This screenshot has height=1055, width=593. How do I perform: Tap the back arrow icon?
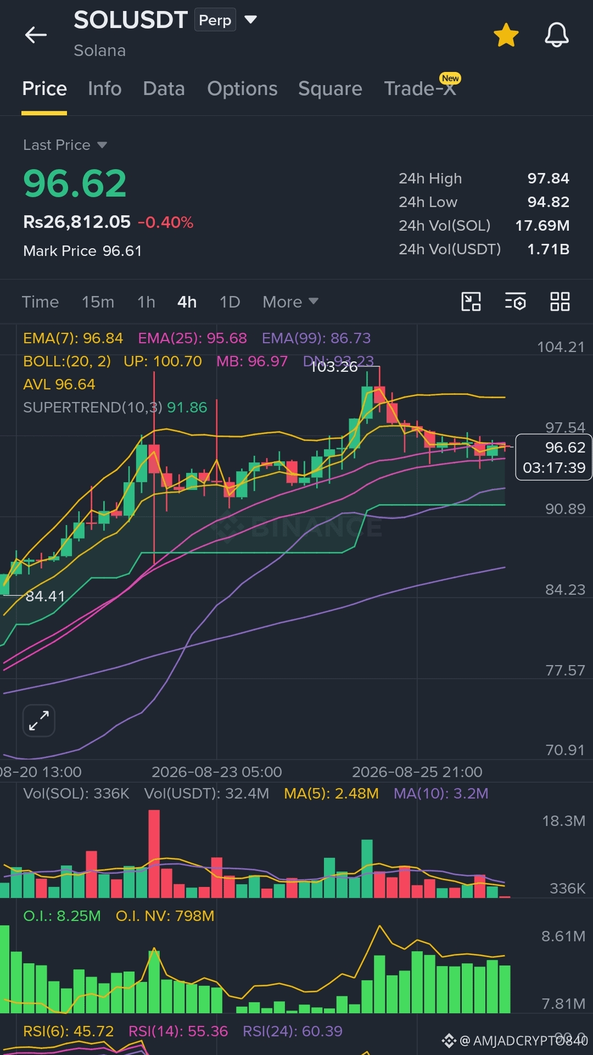36,35
